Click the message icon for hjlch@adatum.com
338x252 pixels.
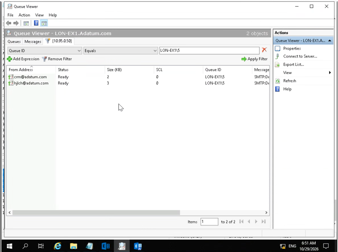point(11,83)
